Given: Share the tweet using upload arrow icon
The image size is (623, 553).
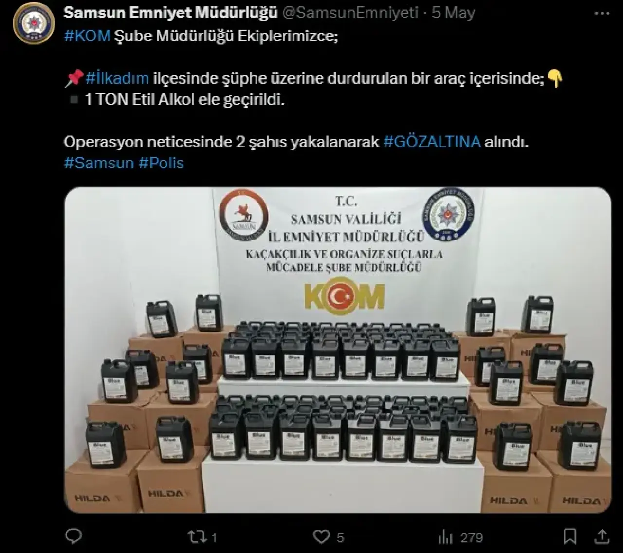Looking at the screenshot, I should click(602, 536).
